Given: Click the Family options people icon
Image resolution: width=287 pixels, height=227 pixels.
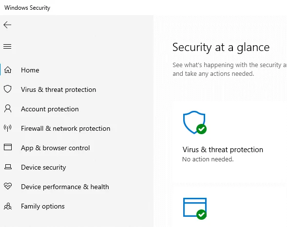Looking at the screenshot, I should click(x=8, y=206).
